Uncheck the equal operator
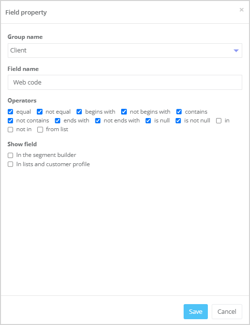250x325 pixels. [10, 112]
